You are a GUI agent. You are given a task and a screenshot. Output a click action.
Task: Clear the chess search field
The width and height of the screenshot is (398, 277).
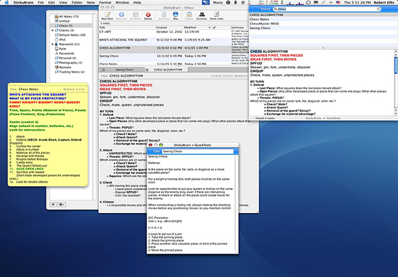(378, 9)
